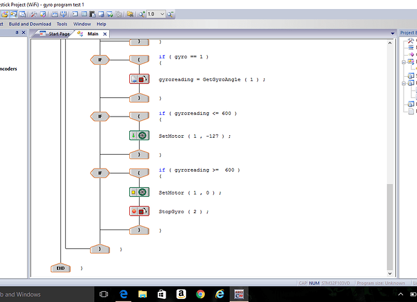Click the print preview toolbar icon
This screenshot has width=417, height=302.
(22, 14)
